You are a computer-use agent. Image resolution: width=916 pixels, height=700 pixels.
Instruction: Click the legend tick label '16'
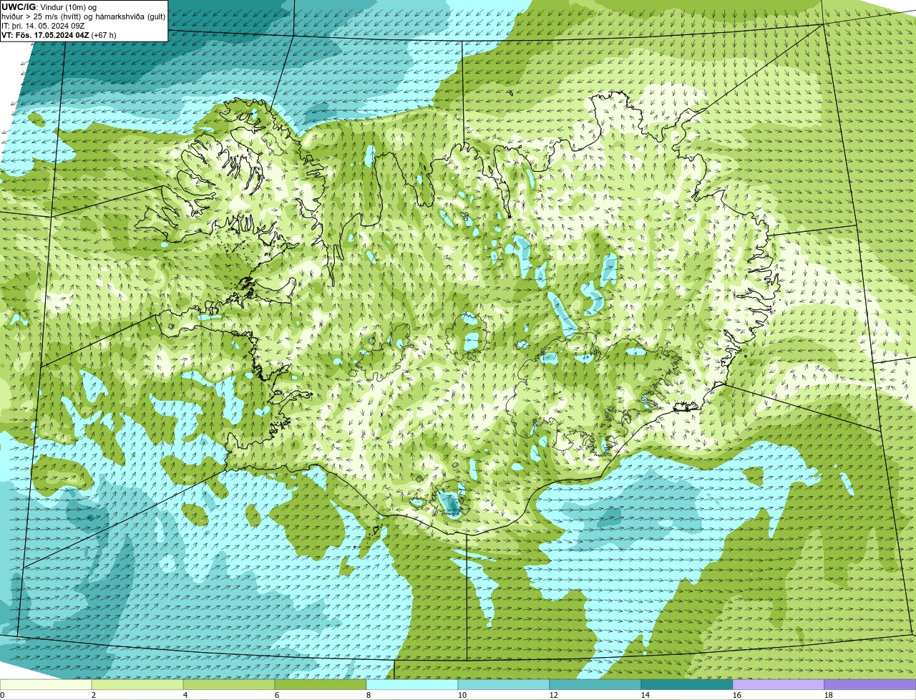point(737,695)
